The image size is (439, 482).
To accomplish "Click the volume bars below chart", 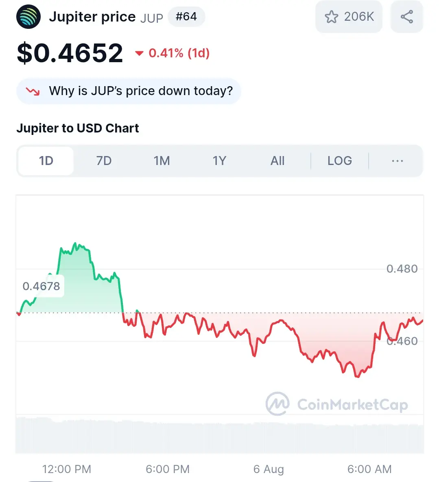I will 220,435.
